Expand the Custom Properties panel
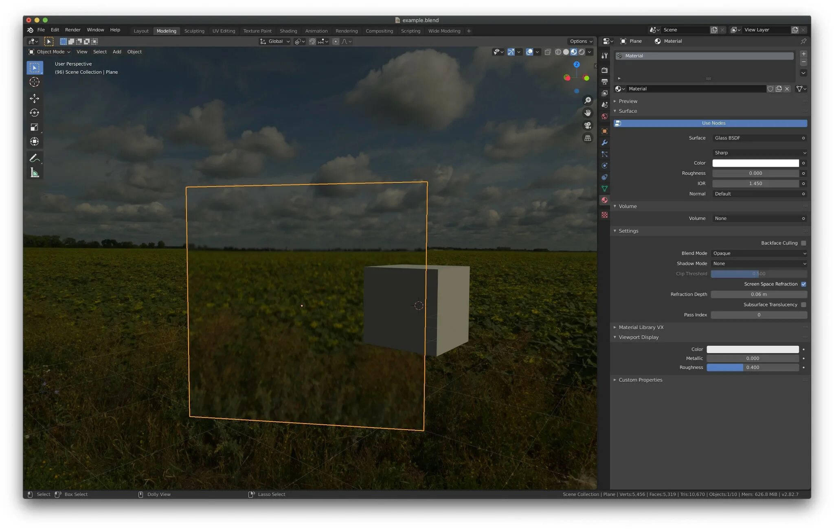834x529 pixels. (640, 380)
